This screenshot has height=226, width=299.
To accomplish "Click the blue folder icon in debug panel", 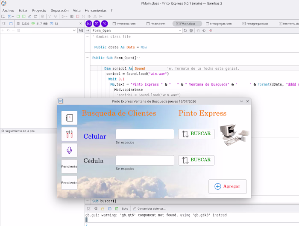I will (x=11, y=24).
